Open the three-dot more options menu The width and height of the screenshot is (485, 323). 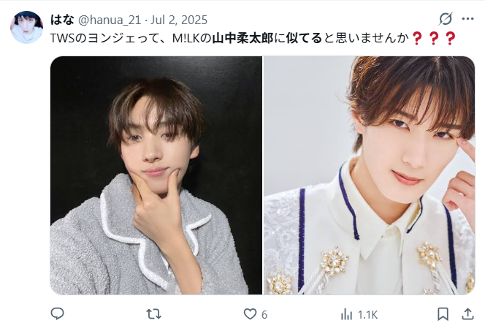(467, 19)
